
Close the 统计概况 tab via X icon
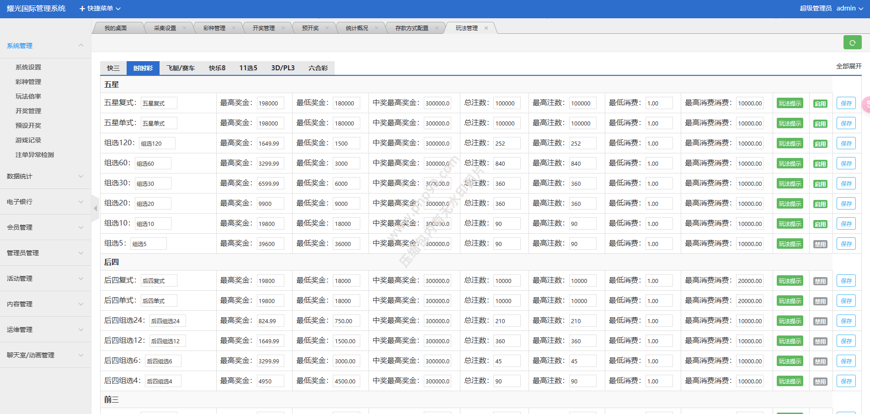[376, 28]
